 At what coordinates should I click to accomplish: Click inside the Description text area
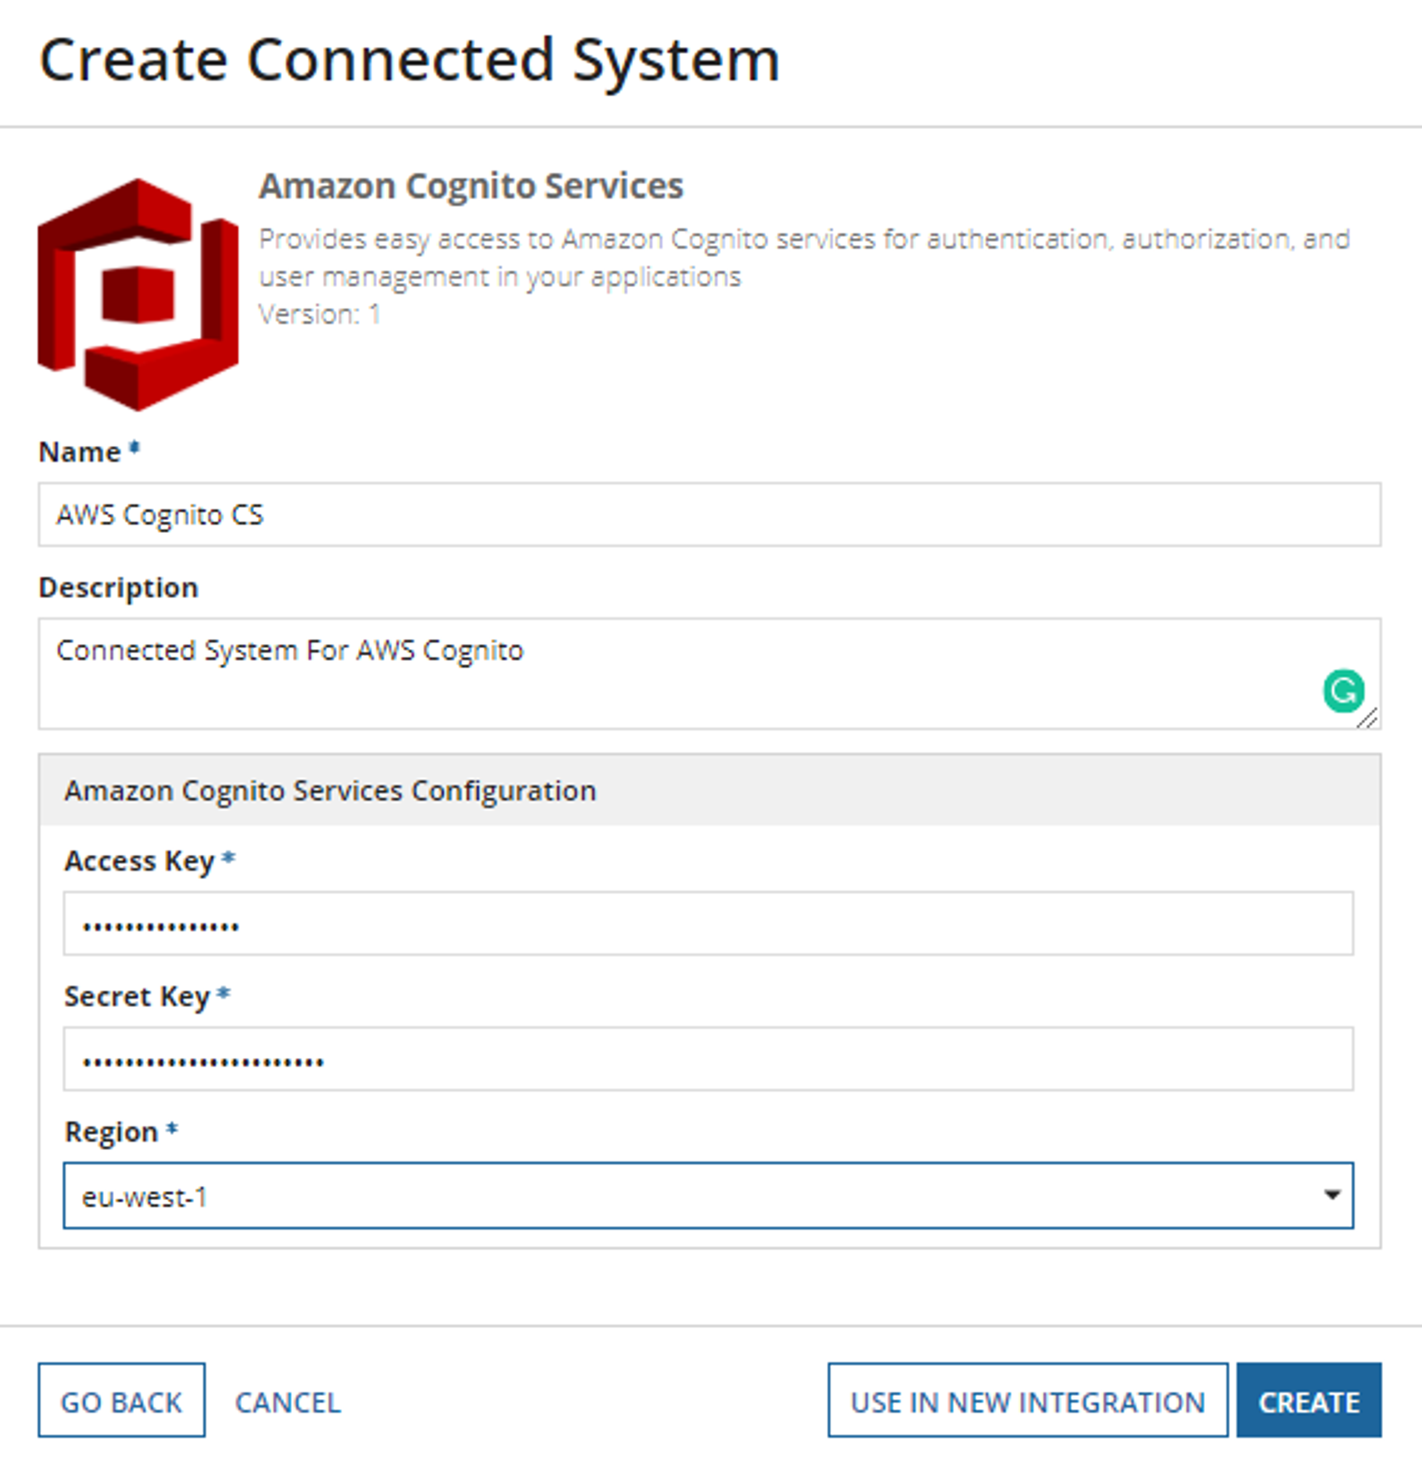click(709, 673)
